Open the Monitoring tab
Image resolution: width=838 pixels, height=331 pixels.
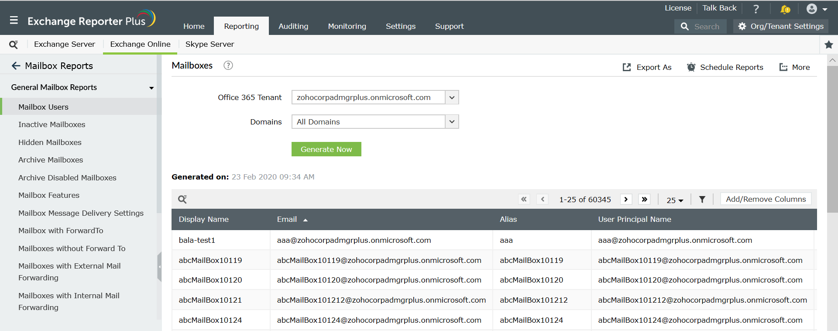point(347,26)
